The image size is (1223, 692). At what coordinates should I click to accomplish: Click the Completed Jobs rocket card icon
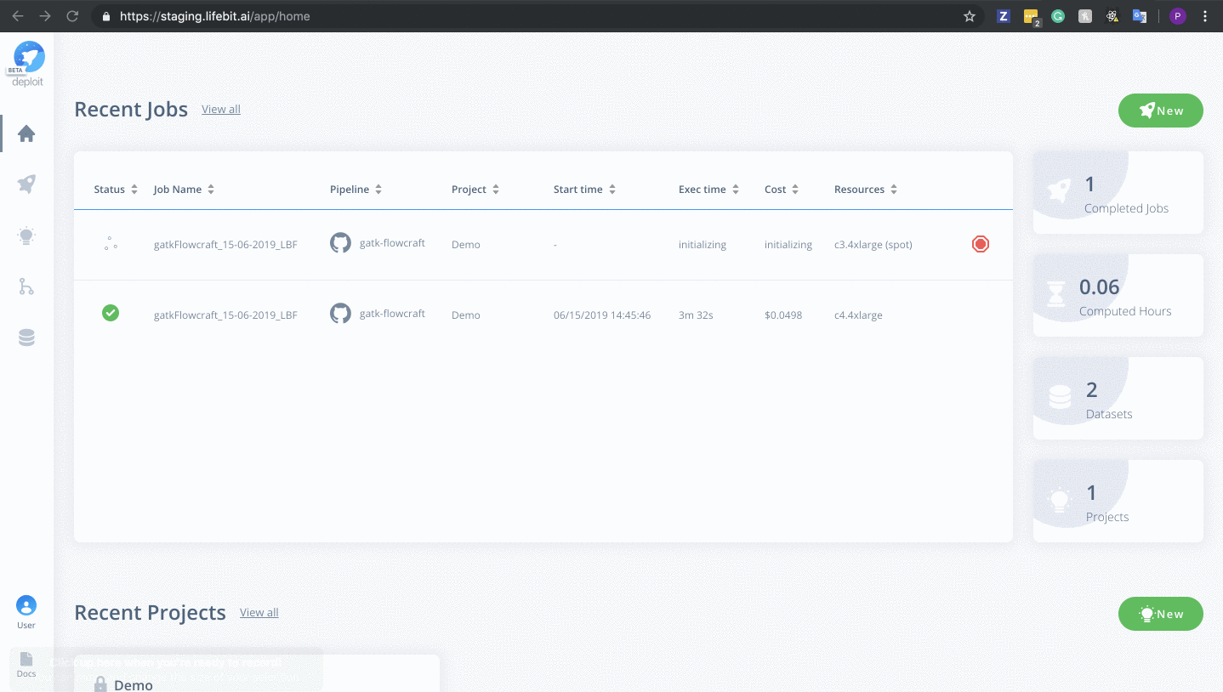1060,190
